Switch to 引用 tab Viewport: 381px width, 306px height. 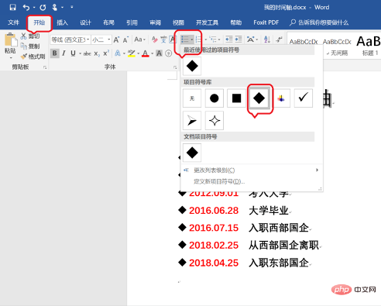pyautogui.click(x=132, y=22)
